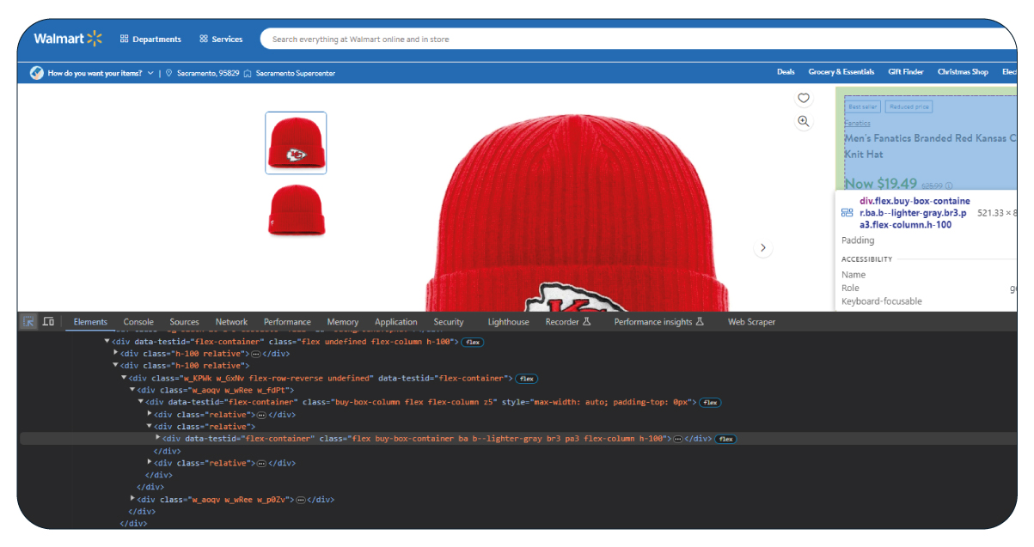
Task: Click the Men's Fanatics Branded Red hat title
Action: pyautogui.click(x=930, y=146)
